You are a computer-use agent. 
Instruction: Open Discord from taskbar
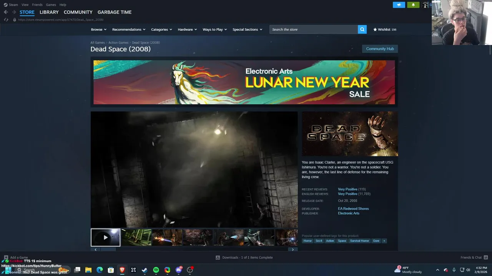(x=178, y=270)
